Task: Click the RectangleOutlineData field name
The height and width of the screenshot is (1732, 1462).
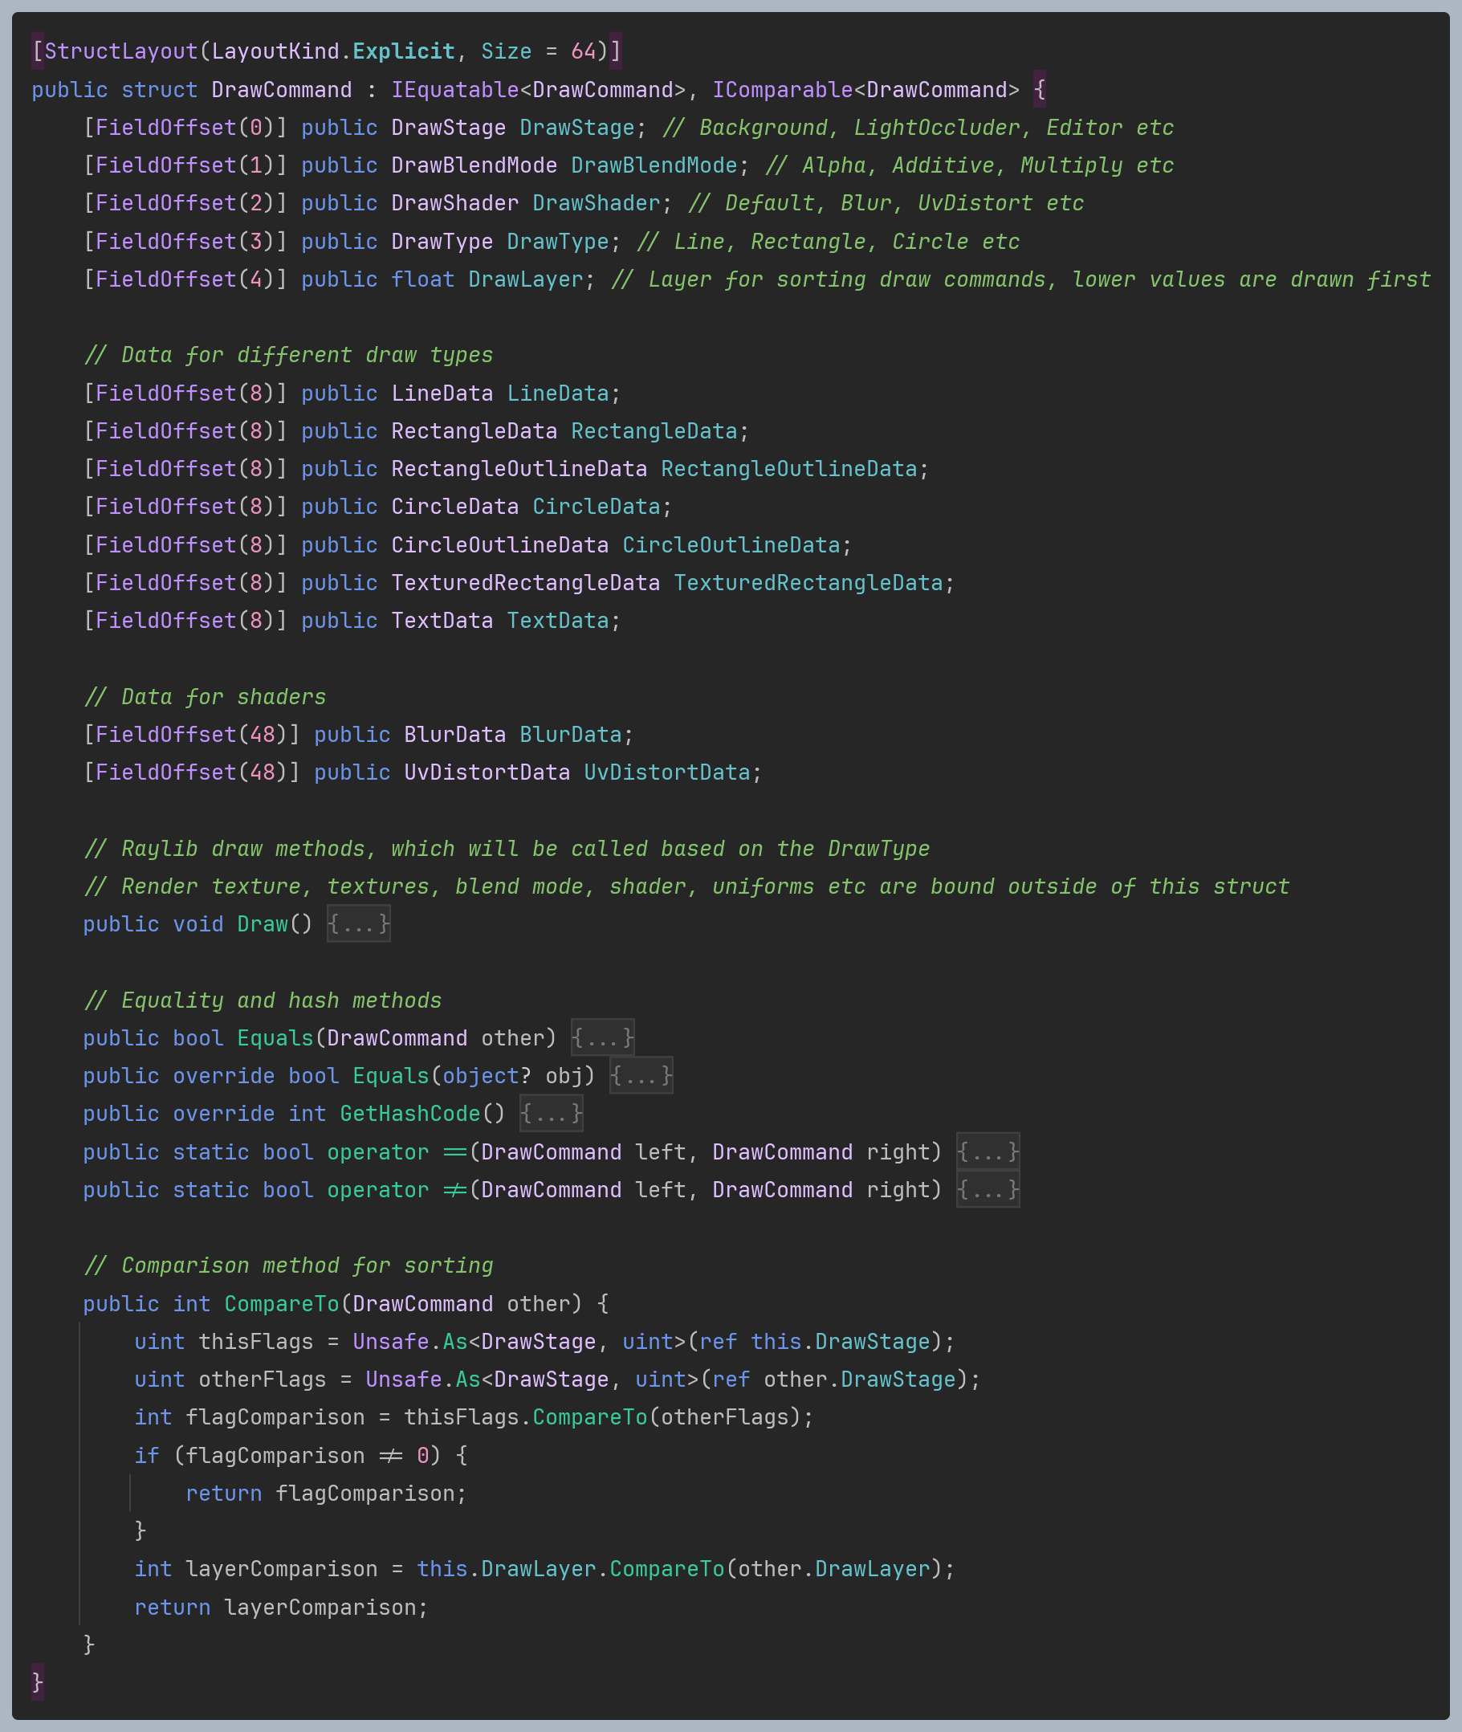Action: click(789, 469)
